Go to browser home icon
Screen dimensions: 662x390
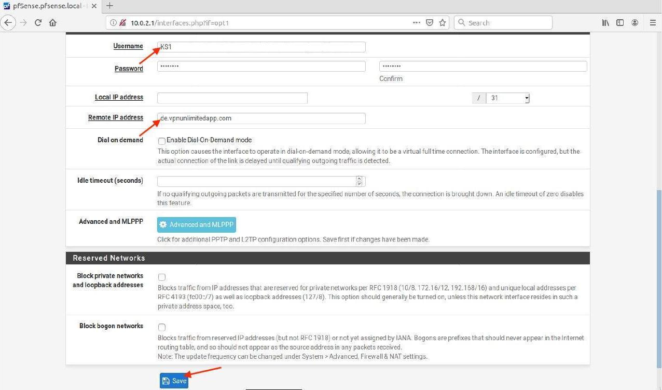(52, 23)
